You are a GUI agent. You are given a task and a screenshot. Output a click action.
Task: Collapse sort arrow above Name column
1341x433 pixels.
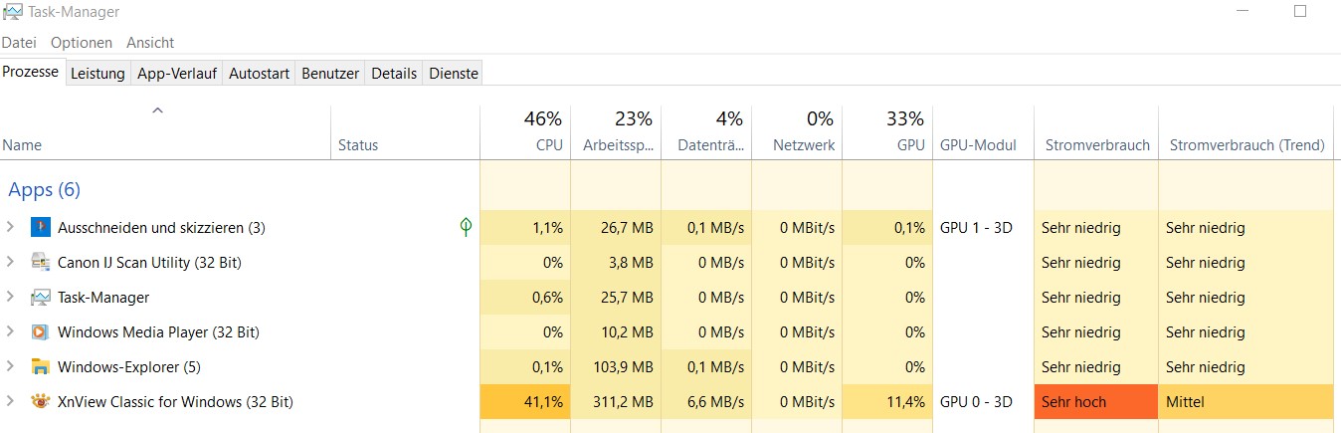pos(157,111)
